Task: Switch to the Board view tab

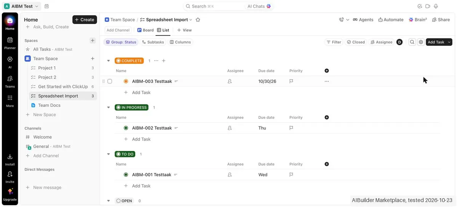Action: pos(145,30)
